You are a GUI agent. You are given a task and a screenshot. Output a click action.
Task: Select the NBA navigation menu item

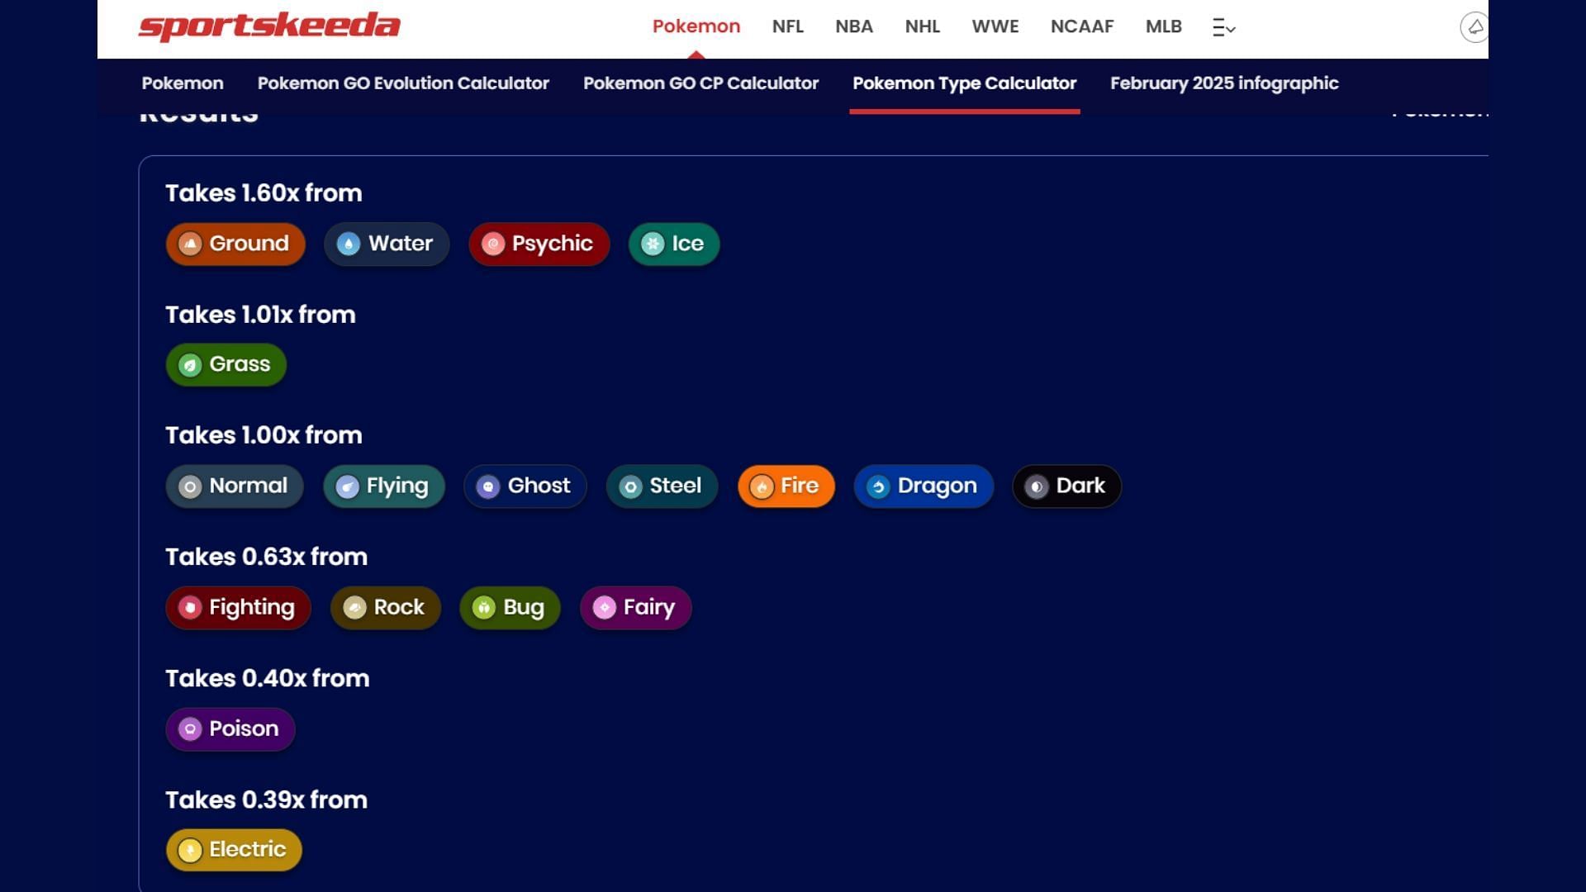(x=853, y=26)
